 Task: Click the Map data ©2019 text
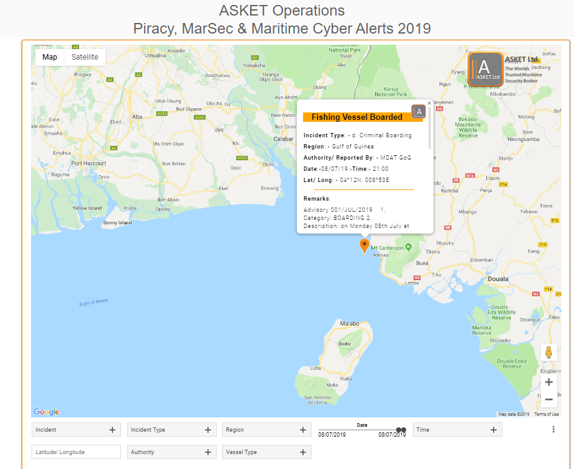coord(514,414)
